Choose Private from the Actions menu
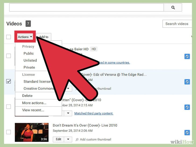 (29, 67)
